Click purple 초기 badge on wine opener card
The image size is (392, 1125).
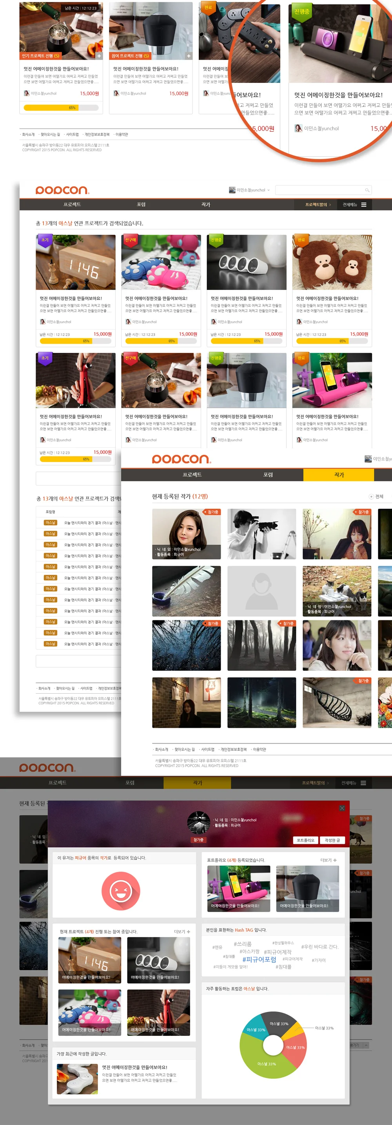45,359
